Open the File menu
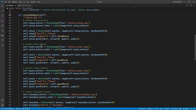Image resolution: width=196 pixels, height=110 pixels. pyautogui.click(x=6, y=2)
